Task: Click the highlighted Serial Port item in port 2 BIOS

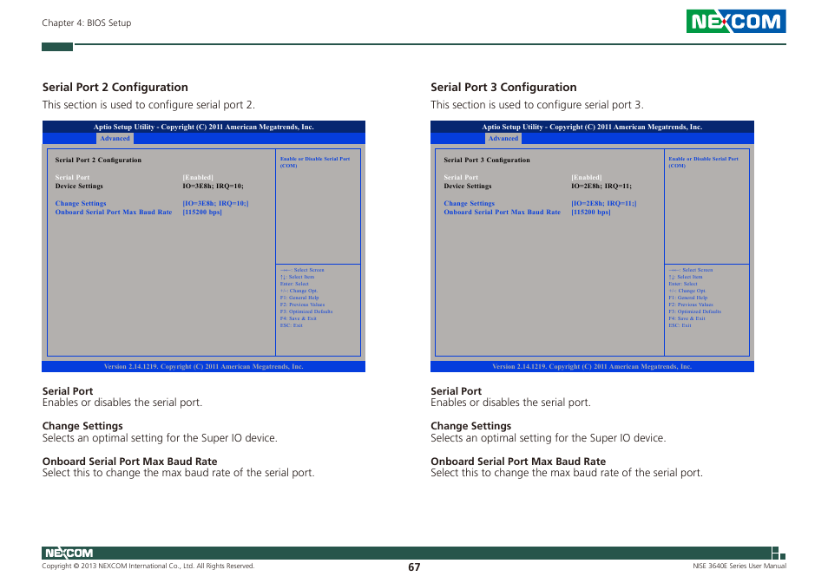Action: (x=72, y=177)
